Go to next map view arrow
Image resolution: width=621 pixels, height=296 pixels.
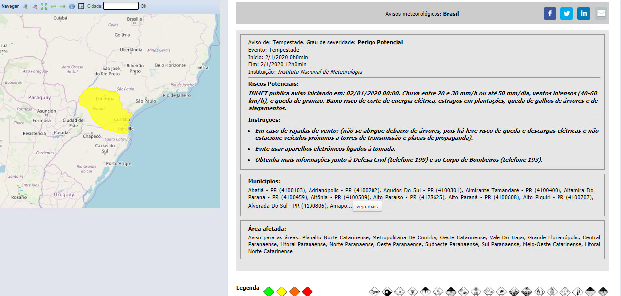click(62, 6)
